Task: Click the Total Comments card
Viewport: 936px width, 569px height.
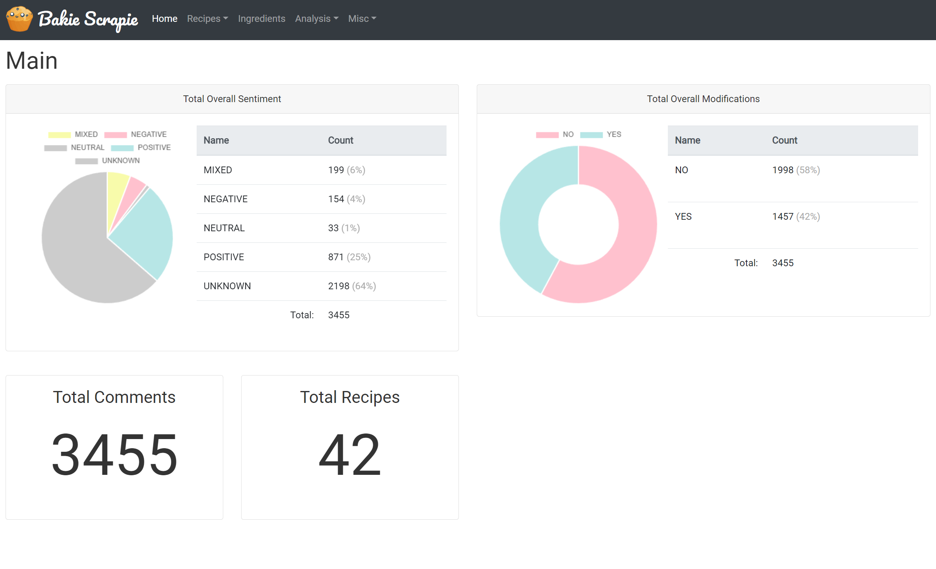Action: pos(114,447)
